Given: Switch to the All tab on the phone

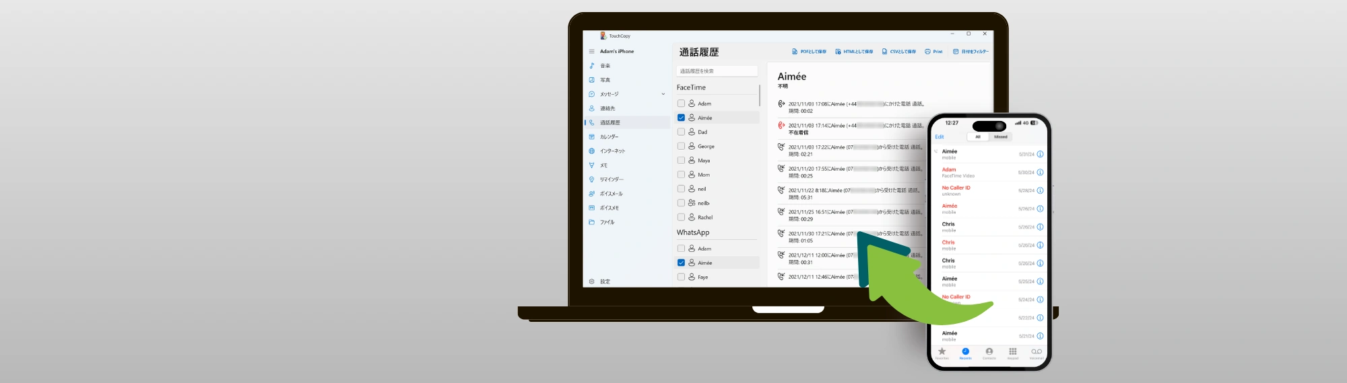Looking at the screenshot, I should tap(978, 137).
